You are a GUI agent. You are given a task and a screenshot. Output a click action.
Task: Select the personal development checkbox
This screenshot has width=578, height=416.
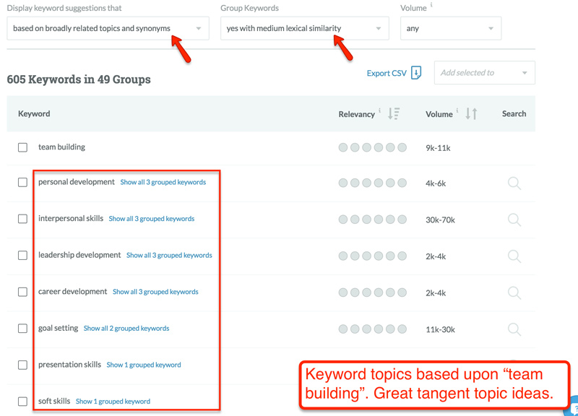pos(21,182)
